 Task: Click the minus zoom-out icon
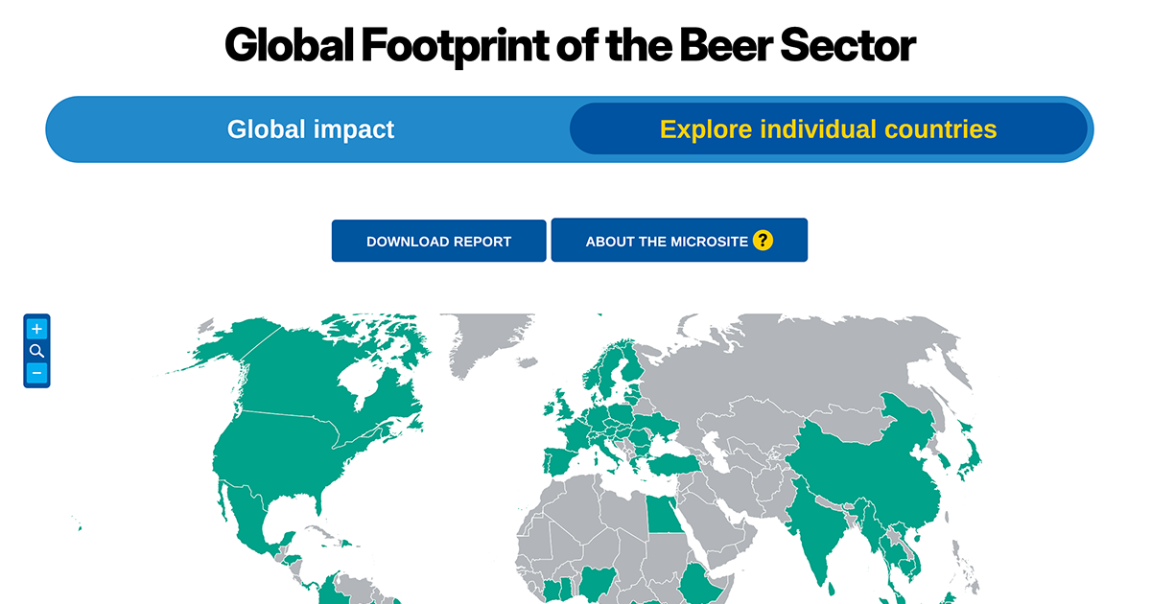36,372
